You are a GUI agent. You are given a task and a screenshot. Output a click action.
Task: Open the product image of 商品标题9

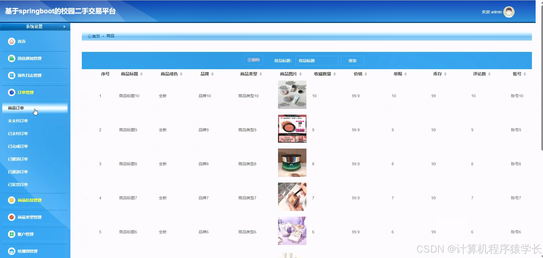(x=292, y=129)
